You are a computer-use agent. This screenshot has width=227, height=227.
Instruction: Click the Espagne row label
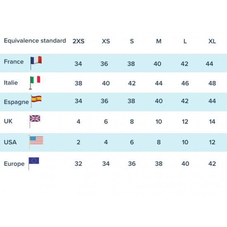(x=17, y=102)
